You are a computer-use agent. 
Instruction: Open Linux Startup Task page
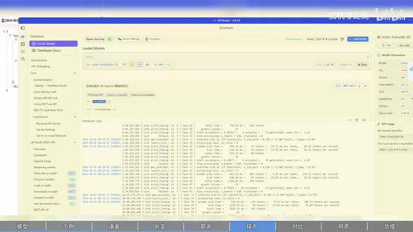(x=45, y=92)
